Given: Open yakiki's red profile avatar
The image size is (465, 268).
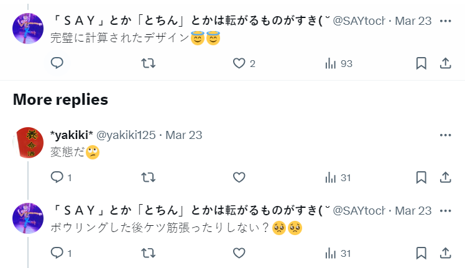Looking at the screenshot, I should [28, 143].
